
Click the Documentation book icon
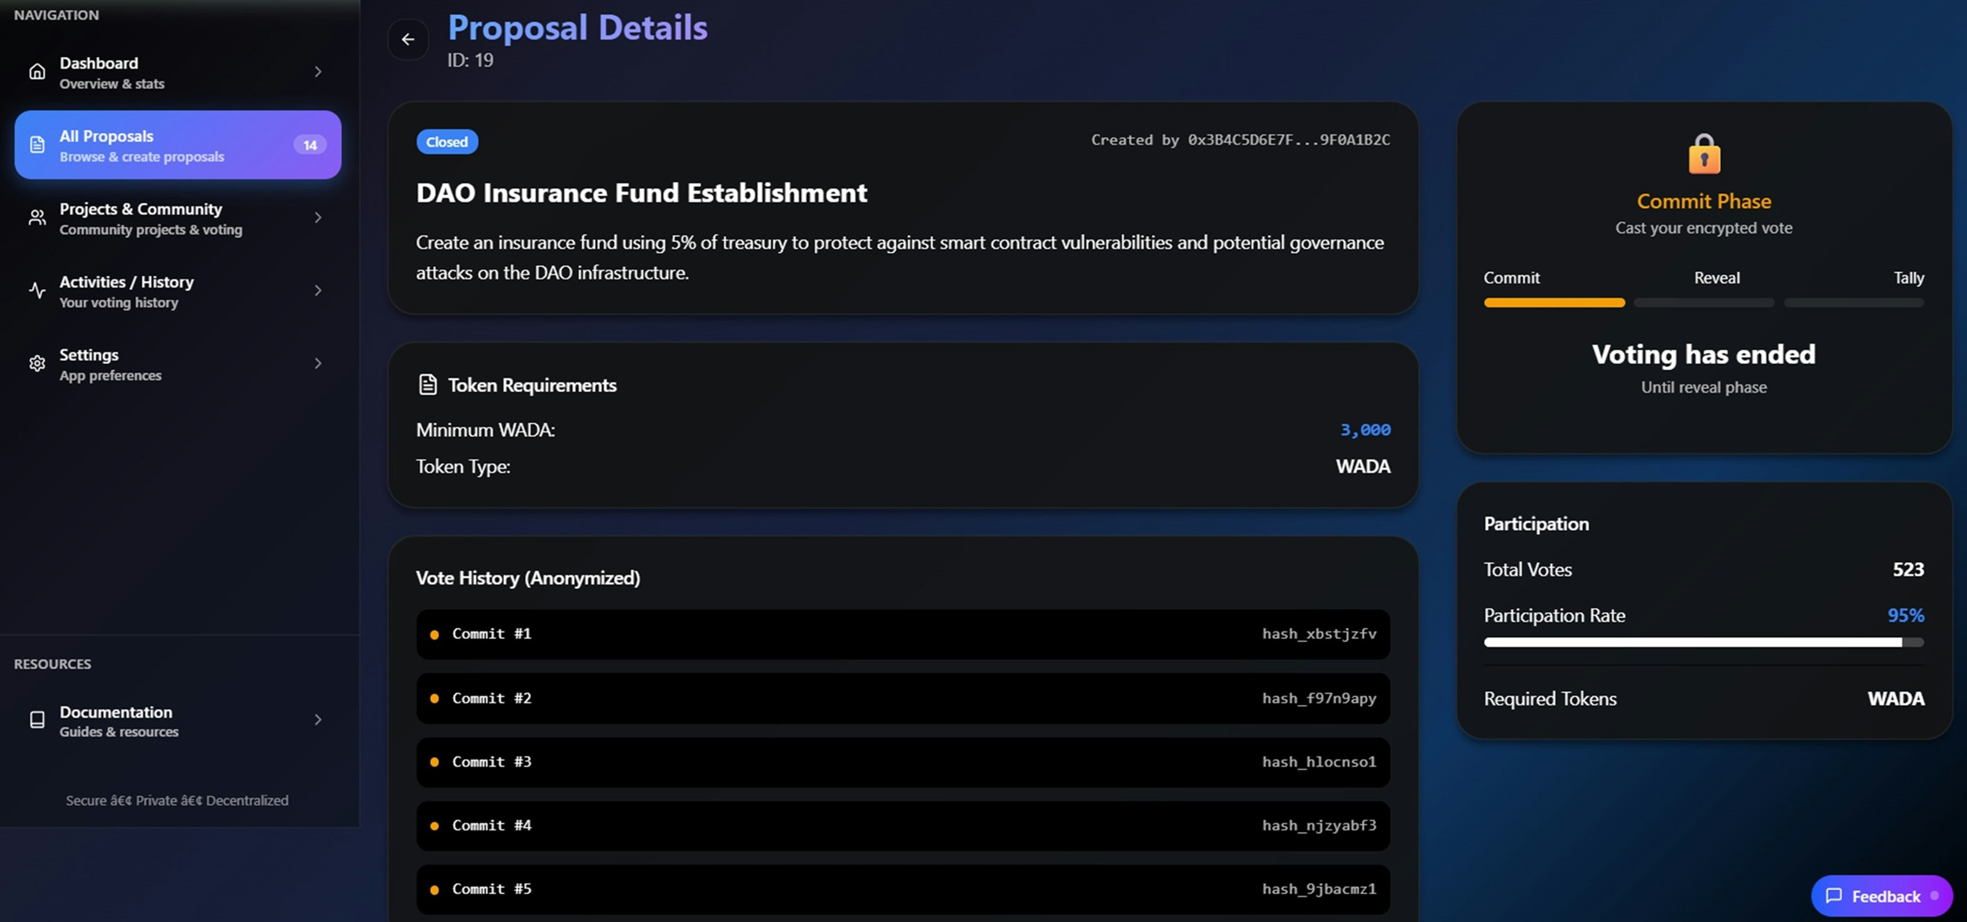click(37, 720)
